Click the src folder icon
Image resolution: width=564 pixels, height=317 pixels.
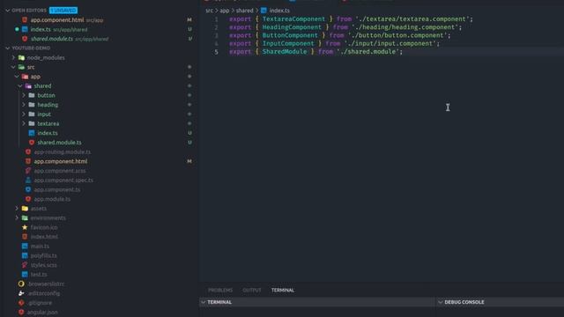pos(21,67)
